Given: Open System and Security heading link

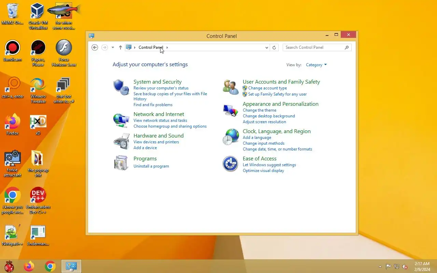Looking at the screenshot, I should coord(157,82).
